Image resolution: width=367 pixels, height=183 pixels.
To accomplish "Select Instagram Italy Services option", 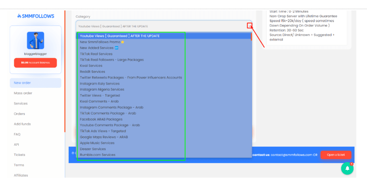I will (x=164, y=83).
